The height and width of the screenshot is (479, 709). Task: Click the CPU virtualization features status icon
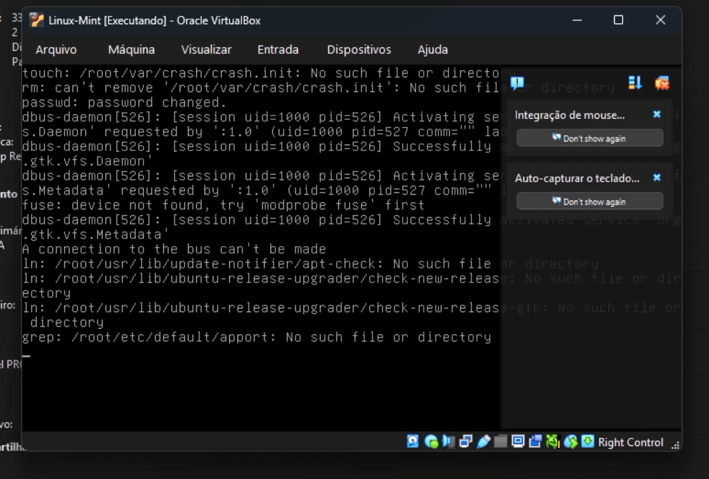pos(552,442)
